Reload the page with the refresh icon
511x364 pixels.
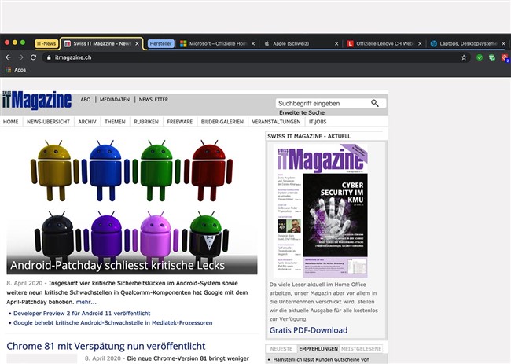33,57
